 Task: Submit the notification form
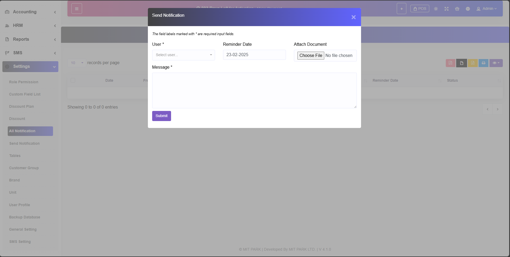click(161, 116)
